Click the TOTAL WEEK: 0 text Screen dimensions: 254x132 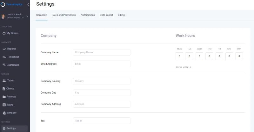coord(183,67)
